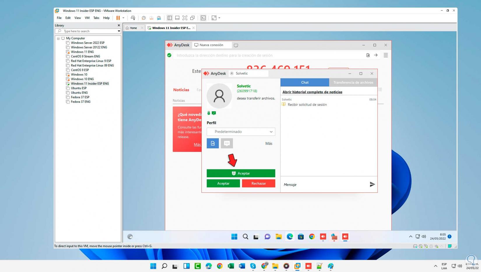This screenshot has width=481, height=272.
Task: Select the Nueva conexión tab in AnyDesk
Action: [211, 45]
